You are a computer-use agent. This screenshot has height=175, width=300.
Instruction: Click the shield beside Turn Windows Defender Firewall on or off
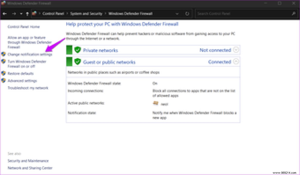3,61
